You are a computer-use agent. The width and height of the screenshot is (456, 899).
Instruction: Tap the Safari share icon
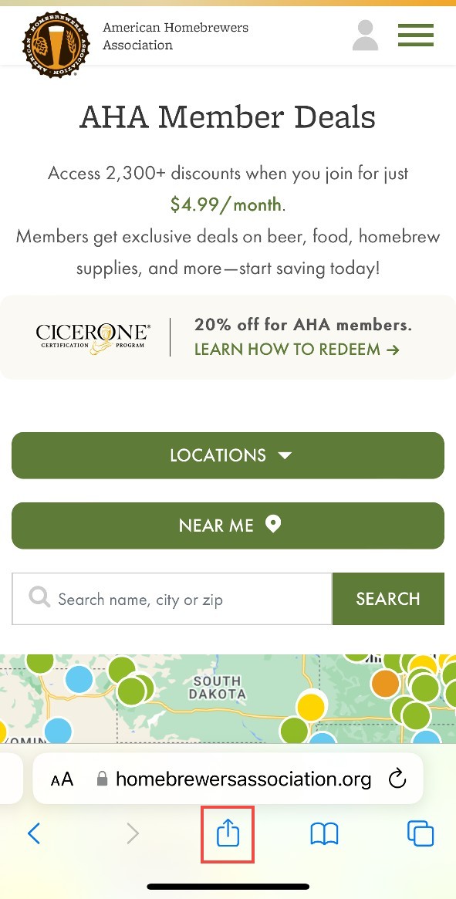pyautogui.click(x=227, y=833)
